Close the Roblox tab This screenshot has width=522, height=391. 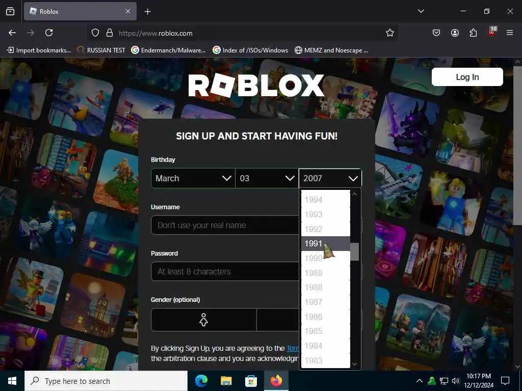128,11
